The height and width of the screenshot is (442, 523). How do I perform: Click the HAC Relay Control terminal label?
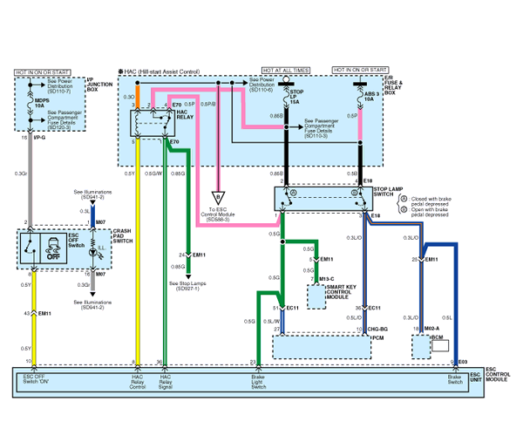[x=138, y=382]
